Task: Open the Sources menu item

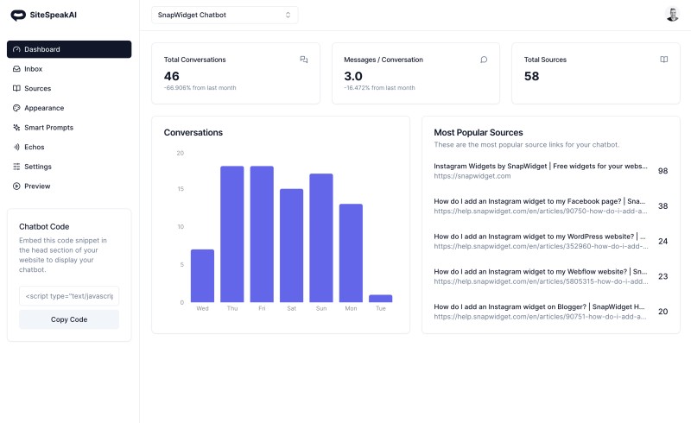Action: click(69, 88)
